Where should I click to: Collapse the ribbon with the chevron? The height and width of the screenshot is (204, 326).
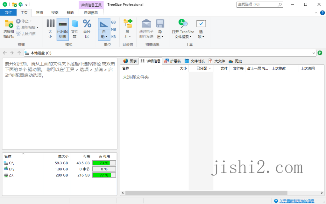pos(316,13)
